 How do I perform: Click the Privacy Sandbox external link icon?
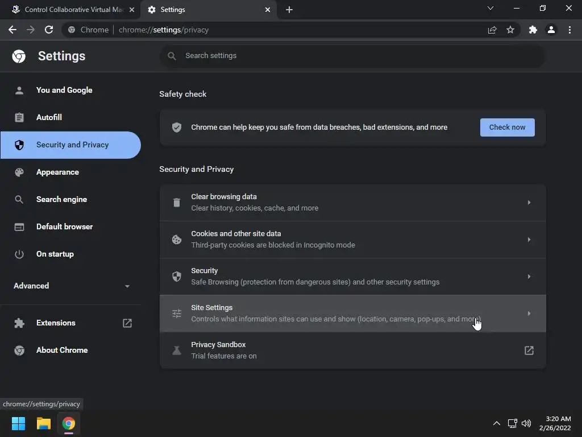(529, 351)
